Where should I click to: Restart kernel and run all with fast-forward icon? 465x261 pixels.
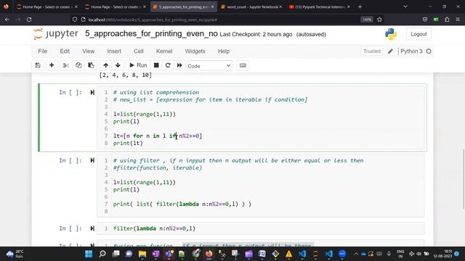pos(179,65)
